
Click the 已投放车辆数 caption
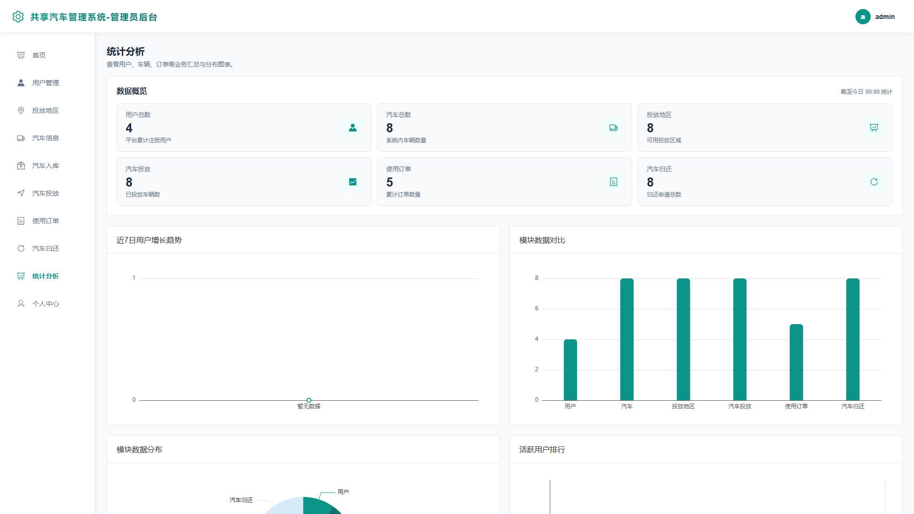(x=143, y=195)
